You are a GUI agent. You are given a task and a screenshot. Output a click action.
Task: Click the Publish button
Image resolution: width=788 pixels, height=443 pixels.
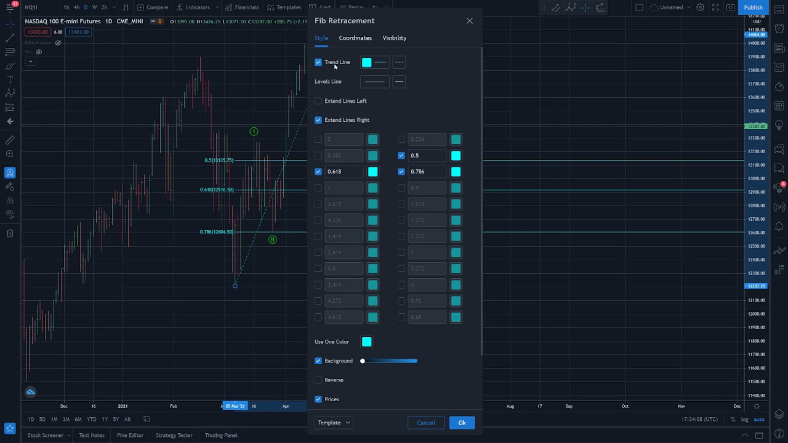pos(754,7)
